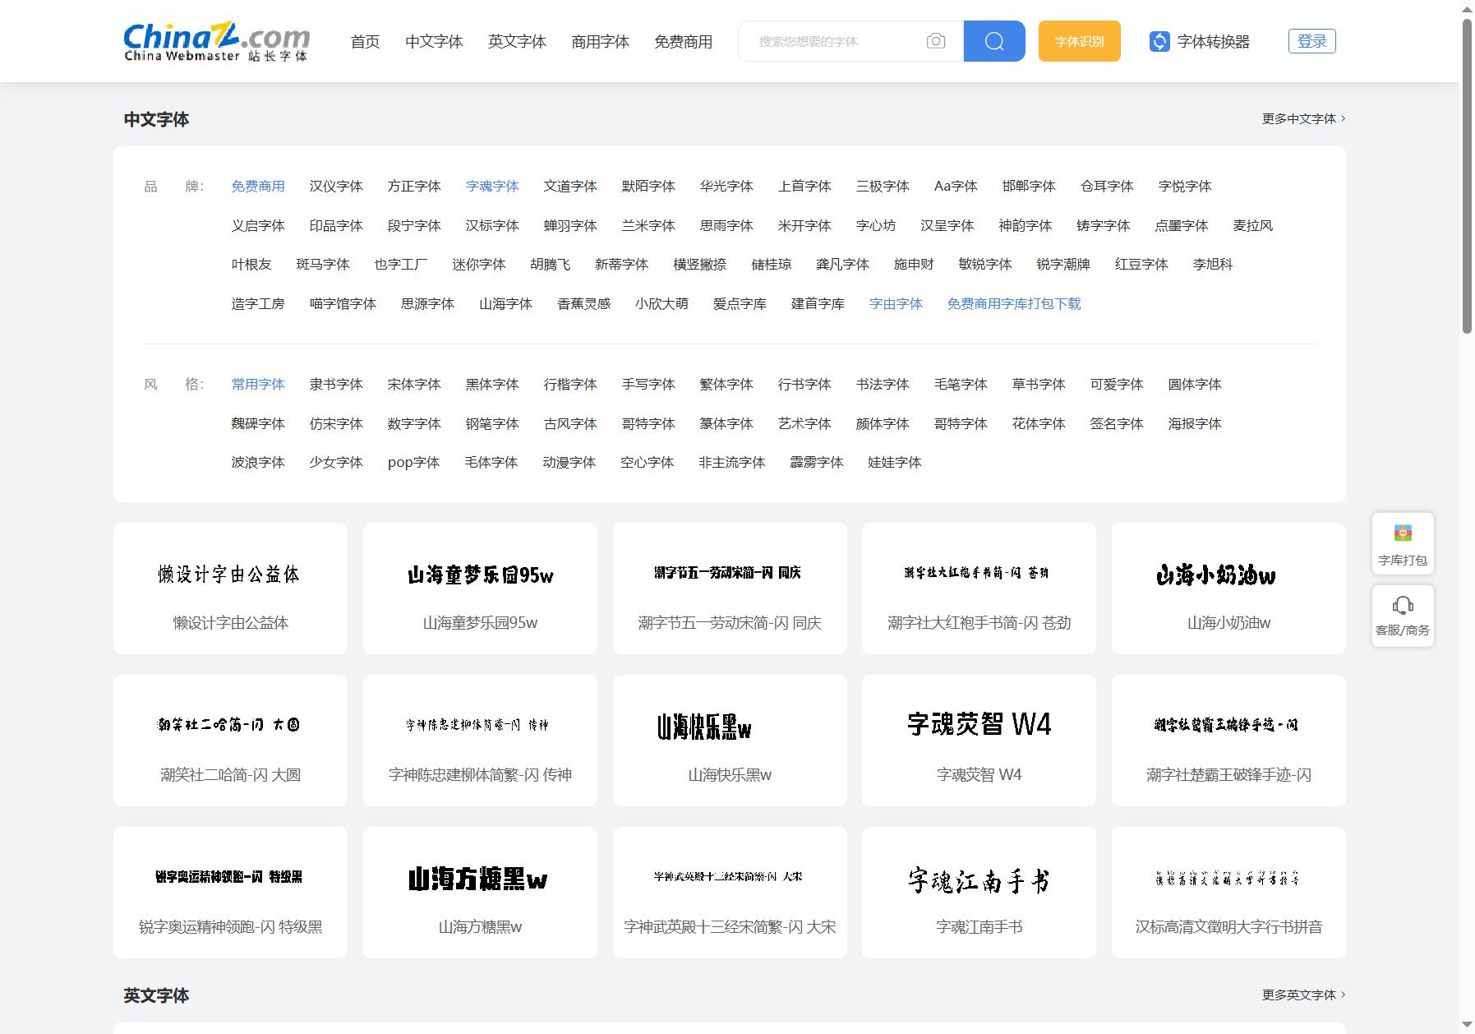Click the 字体转换器 converter icon
This screenshot has height=1034, width=1475.
click(1159, 41)
